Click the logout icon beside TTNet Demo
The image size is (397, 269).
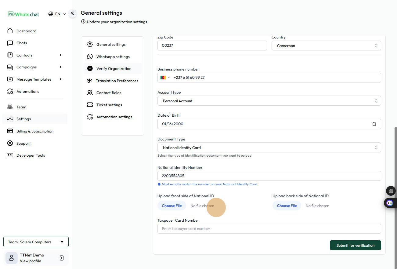coord(61,258)
